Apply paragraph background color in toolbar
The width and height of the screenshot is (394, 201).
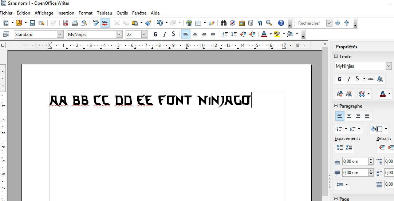coord(290,34)
